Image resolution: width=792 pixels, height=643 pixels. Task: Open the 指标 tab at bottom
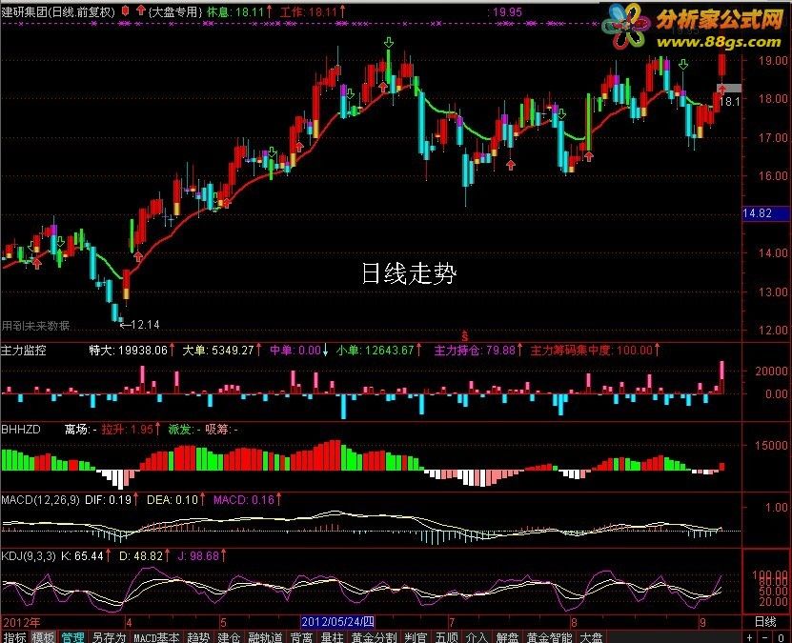pos(14,637)
